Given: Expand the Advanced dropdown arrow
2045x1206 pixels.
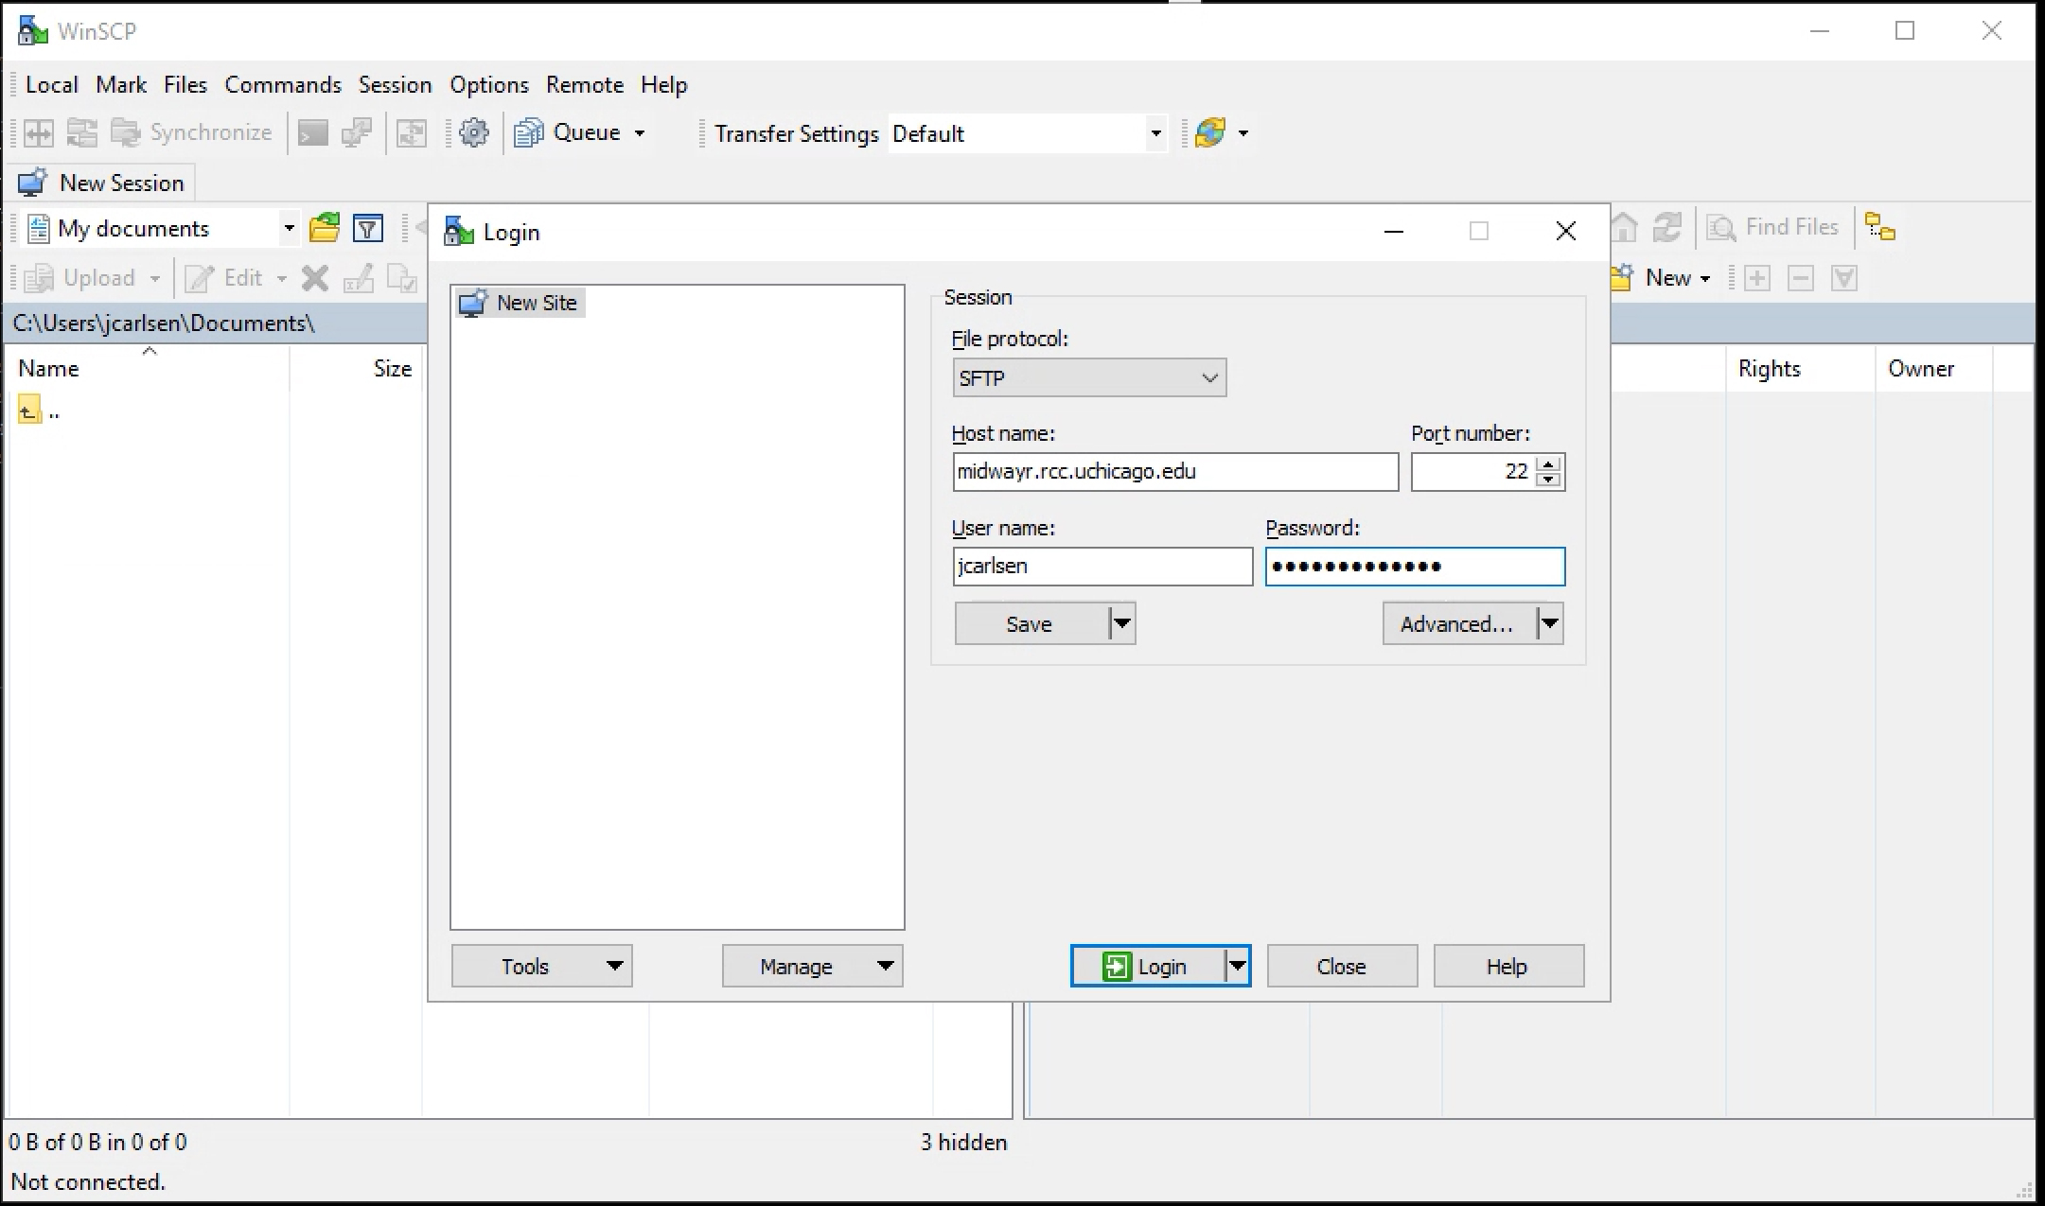Looking at the screenshot, I should coord(1550,624).
